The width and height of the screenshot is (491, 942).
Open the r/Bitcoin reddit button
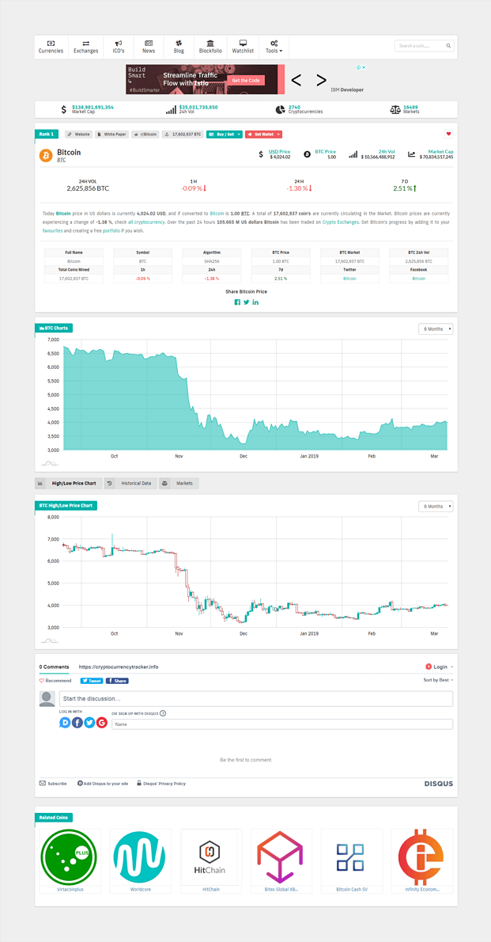tap(145, 135)
